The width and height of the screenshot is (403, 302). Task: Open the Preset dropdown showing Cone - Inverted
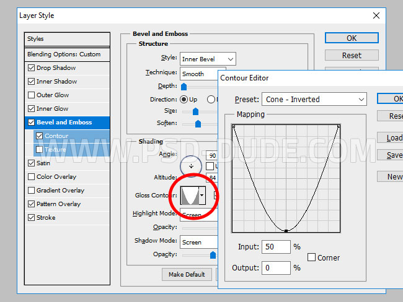tap(314, 99)
